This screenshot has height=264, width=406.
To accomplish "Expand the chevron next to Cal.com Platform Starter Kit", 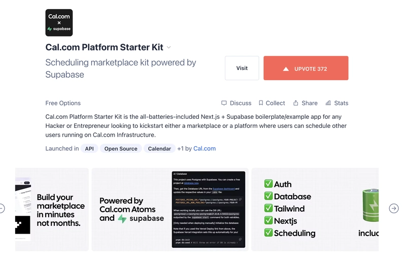I will (169, 47).
